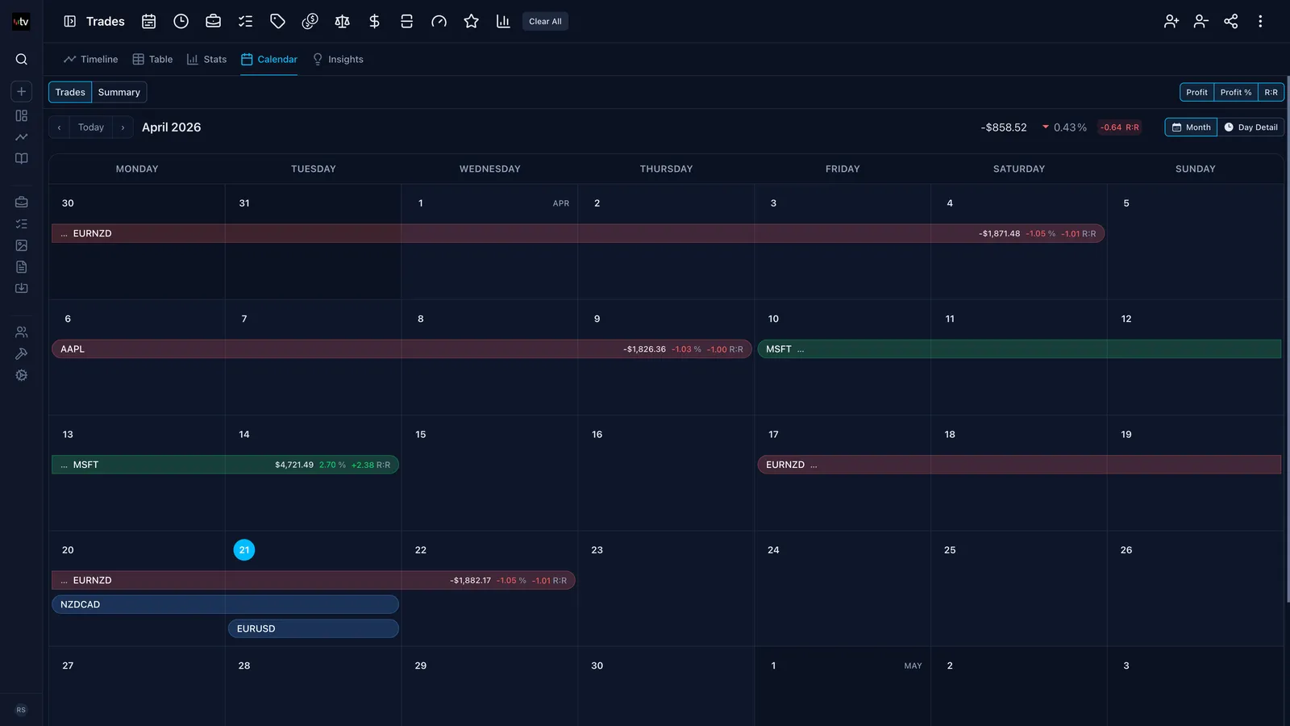Open the calendar date filter icon
1290x726 pixels.
[x=148, y=22]
